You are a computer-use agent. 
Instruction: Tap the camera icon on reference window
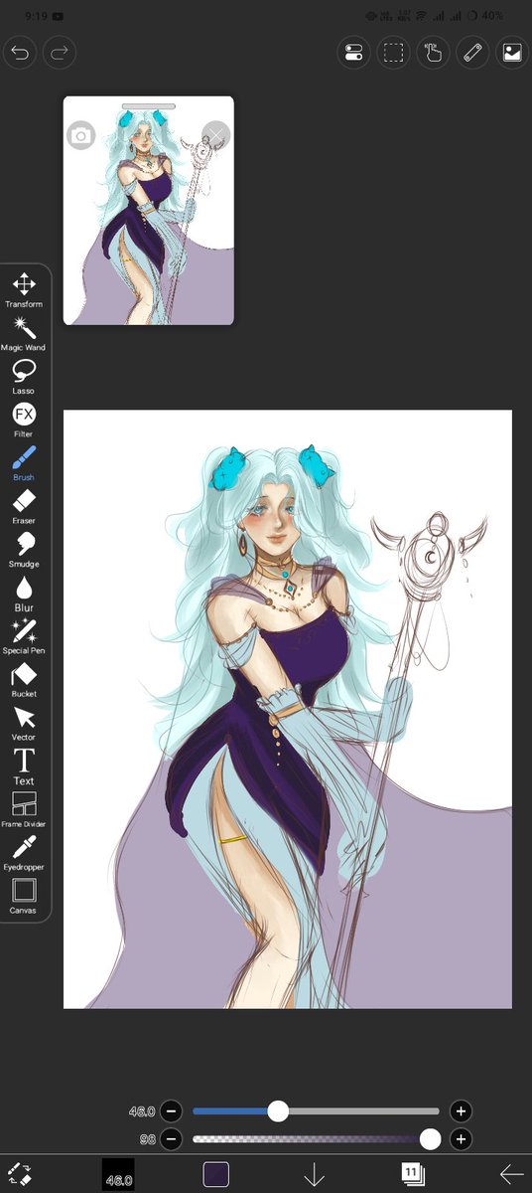click(x=81, y=135)
